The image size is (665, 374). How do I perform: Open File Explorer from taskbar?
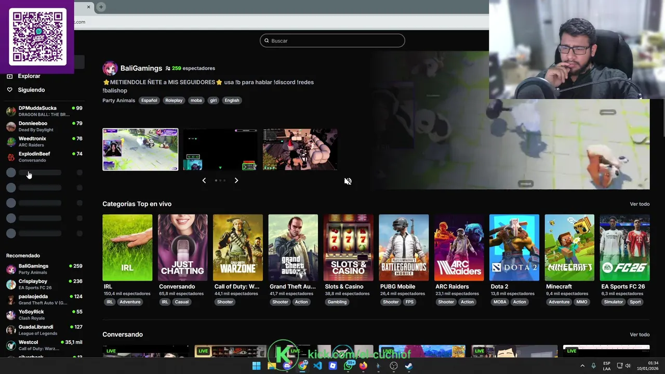click(272, 366)
